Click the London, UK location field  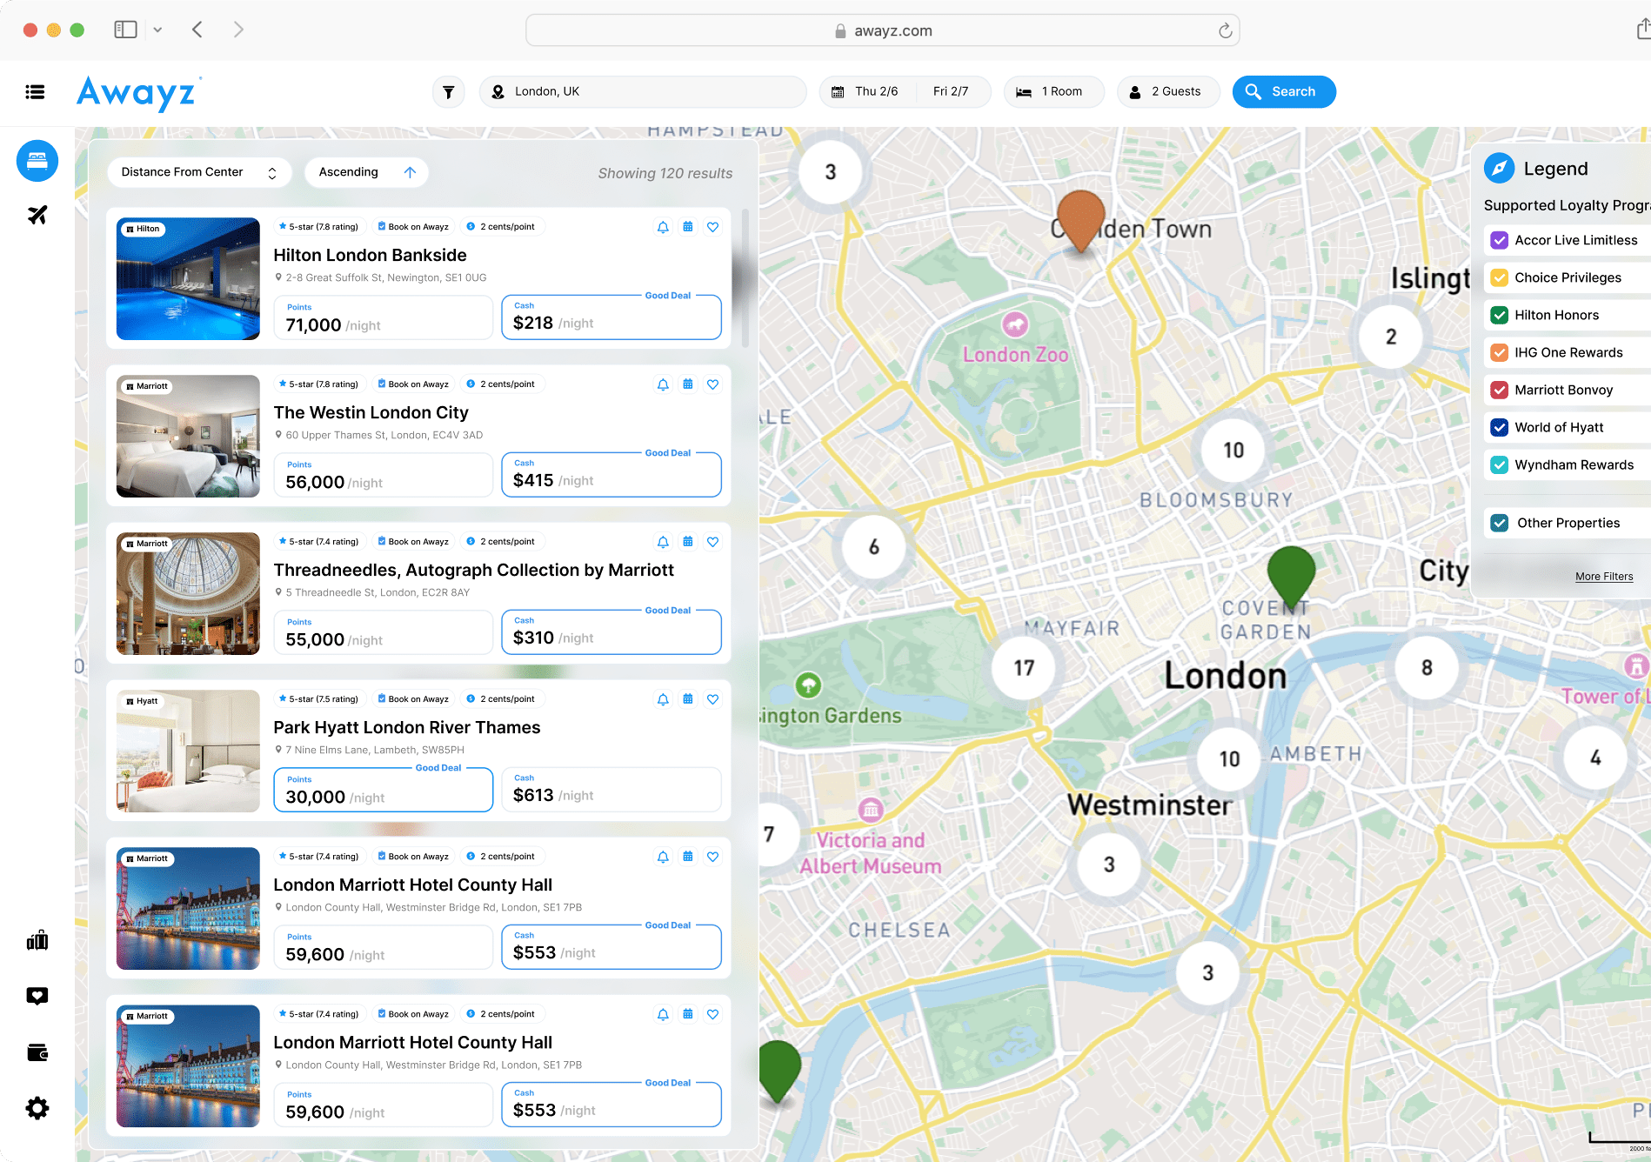click(x=643, y=91)
